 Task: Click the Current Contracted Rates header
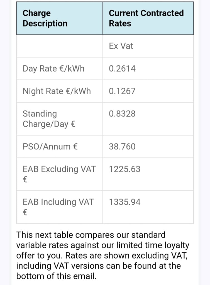148,18
